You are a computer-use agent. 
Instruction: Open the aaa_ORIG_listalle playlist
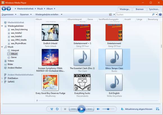[x=19, y=40]
